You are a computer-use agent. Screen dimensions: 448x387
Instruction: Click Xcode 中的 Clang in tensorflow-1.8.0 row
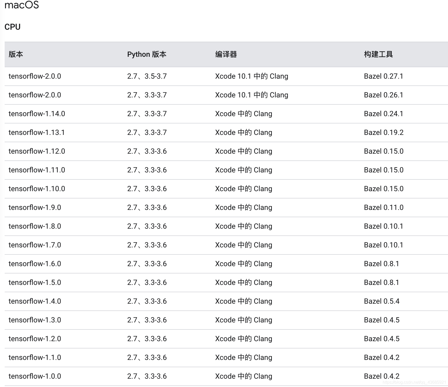pyautogui.click(x=244, y=226)
